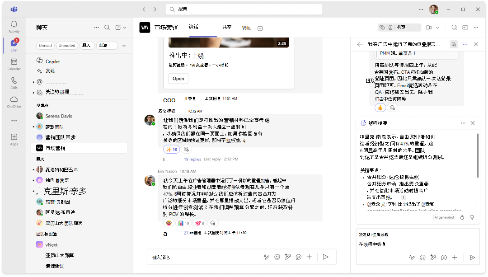This screenshot has height=277, width=488.
Task: Close the thread summary card
Action: (473, 123)
